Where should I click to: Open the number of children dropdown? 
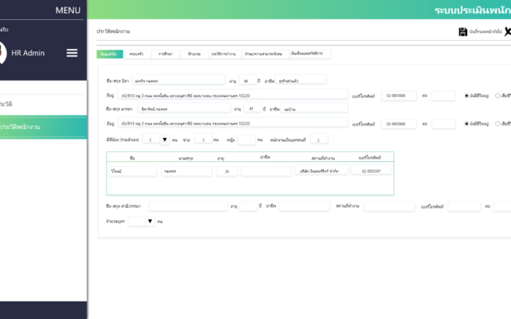(150, 221)
